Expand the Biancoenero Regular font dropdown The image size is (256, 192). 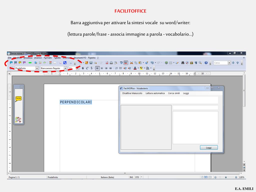(x=65, y=68)
